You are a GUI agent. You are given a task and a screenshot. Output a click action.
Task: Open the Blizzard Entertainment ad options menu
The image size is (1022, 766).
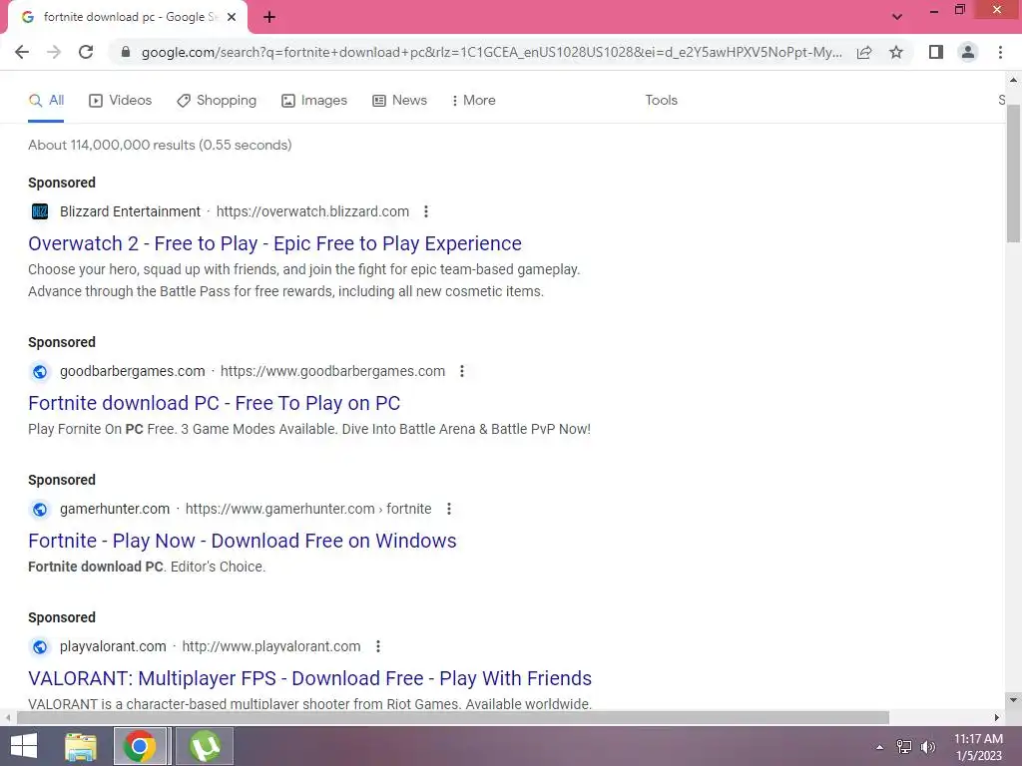pos(425,211)
